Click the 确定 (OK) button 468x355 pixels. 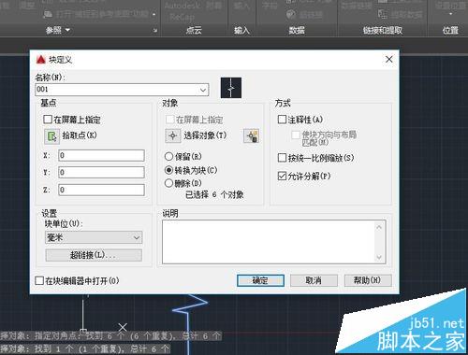pyautogui.click(x=260, y=280)
